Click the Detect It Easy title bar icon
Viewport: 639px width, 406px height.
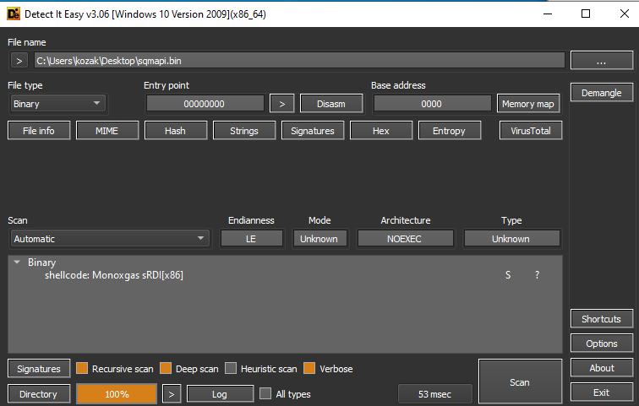pos(14,14)
